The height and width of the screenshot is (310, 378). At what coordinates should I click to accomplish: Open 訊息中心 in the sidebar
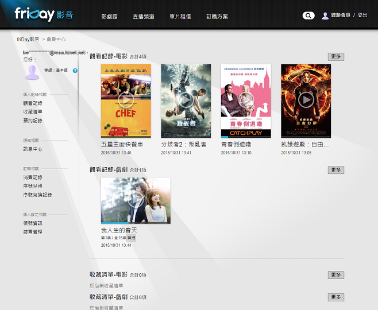point(33,149)
